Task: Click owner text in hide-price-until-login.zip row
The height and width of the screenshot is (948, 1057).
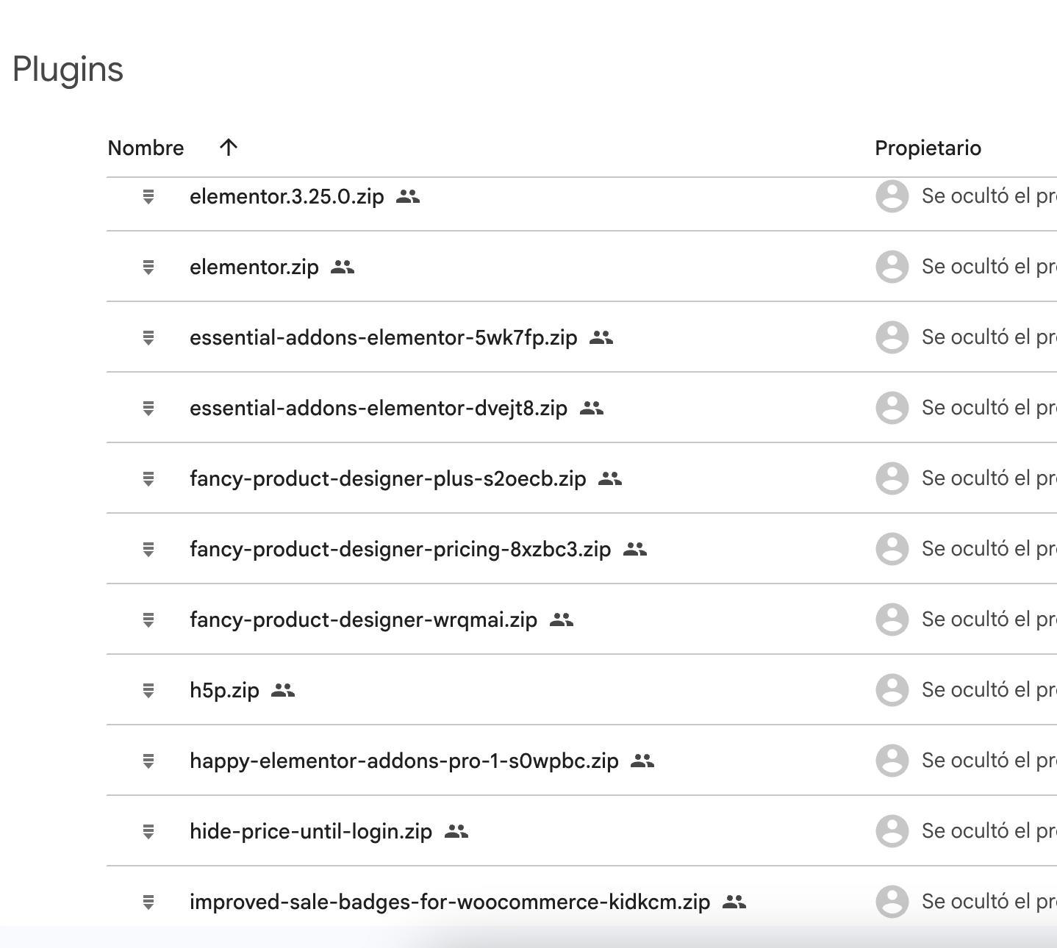Action: coord(989,831)
